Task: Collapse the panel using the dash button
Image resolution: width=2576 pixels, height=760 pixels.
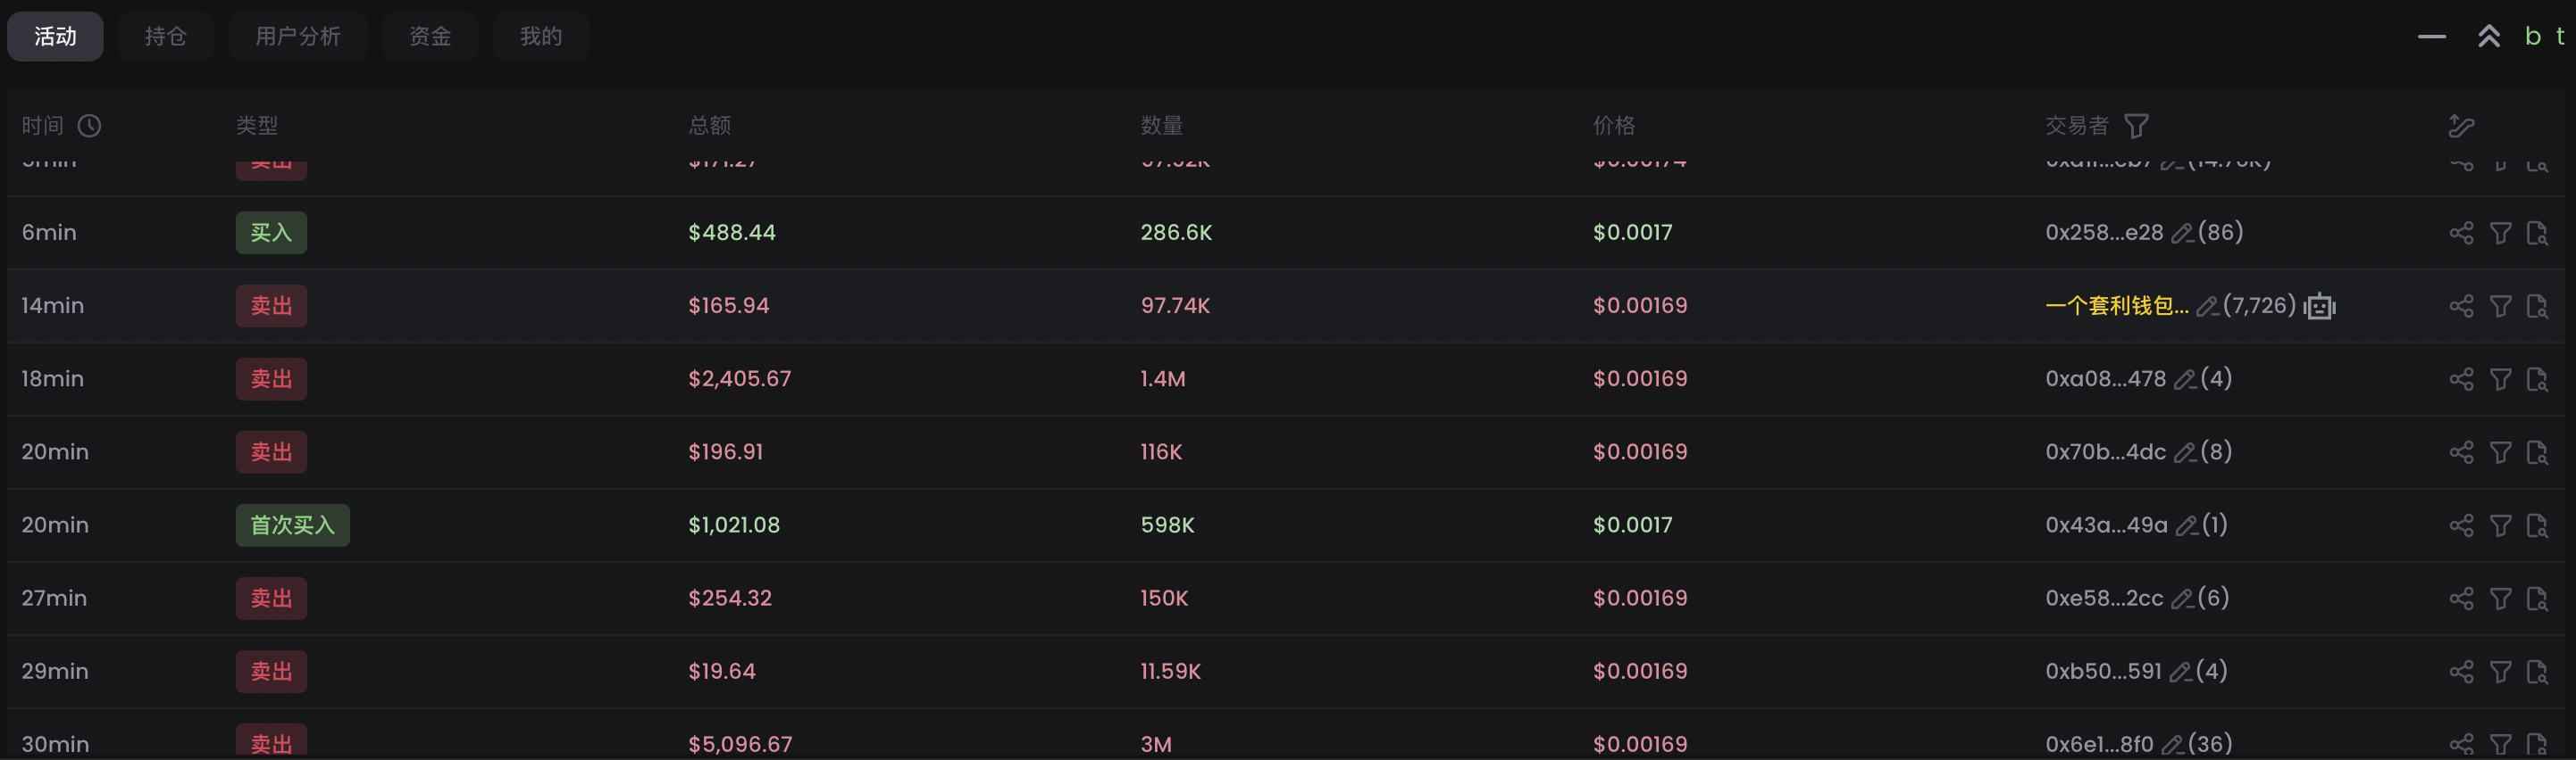Action: pos(2431,37)
